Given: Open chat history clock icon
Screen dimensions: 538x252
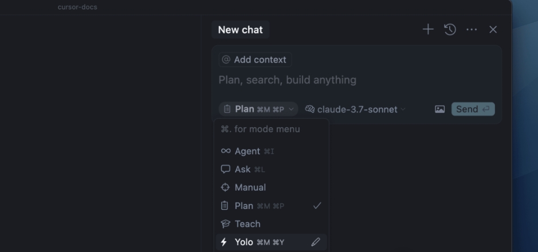Looking at the screenshot, I should [450, 29].
